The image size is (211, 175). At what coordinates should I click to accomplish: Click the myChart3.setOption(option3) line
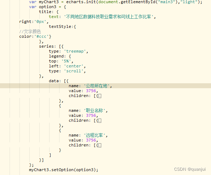click(x=63, y=170)
